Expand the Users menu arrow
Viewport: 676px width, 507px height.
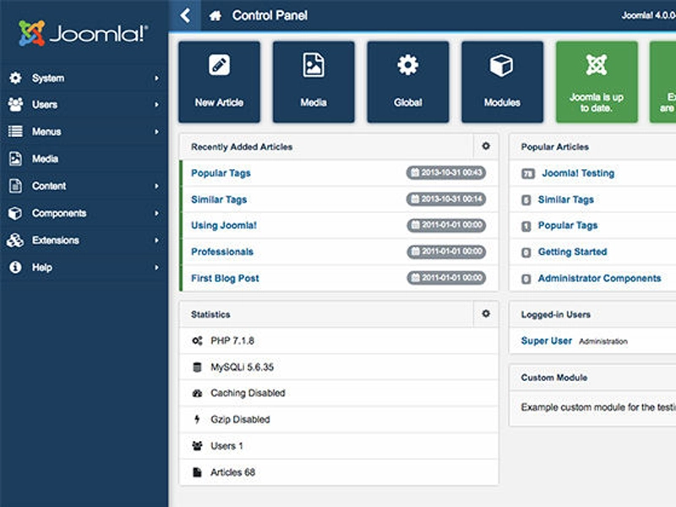pyautogui.click(x=156, y=104)
